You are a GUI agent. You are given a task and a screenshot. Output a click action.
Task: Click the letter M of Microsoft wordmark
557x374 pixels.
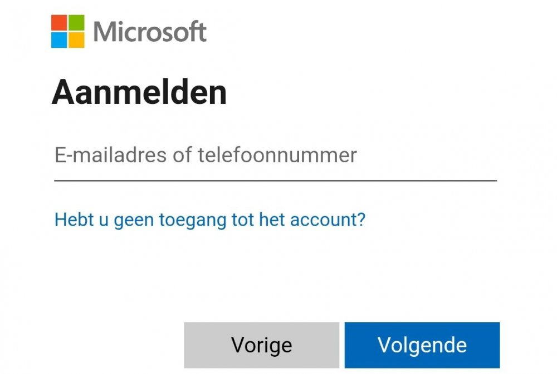pos(106,31)
